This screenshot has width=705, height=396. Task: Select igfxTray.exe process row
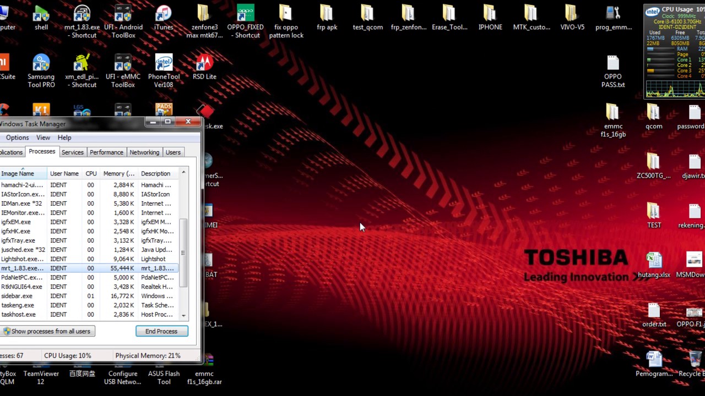(89, 240)
